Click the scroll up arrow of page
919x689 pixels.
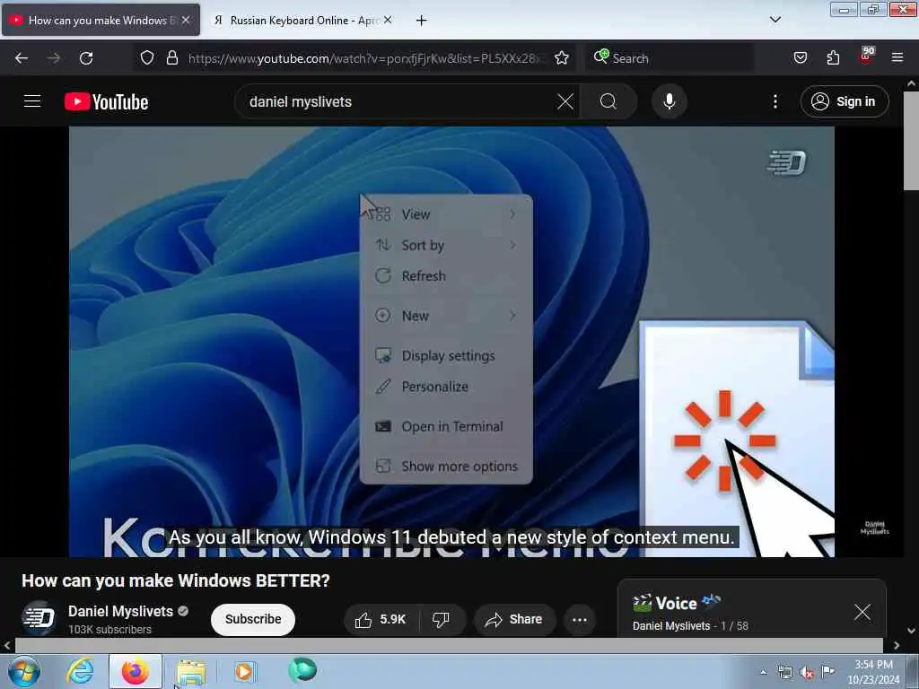[912, 83]
